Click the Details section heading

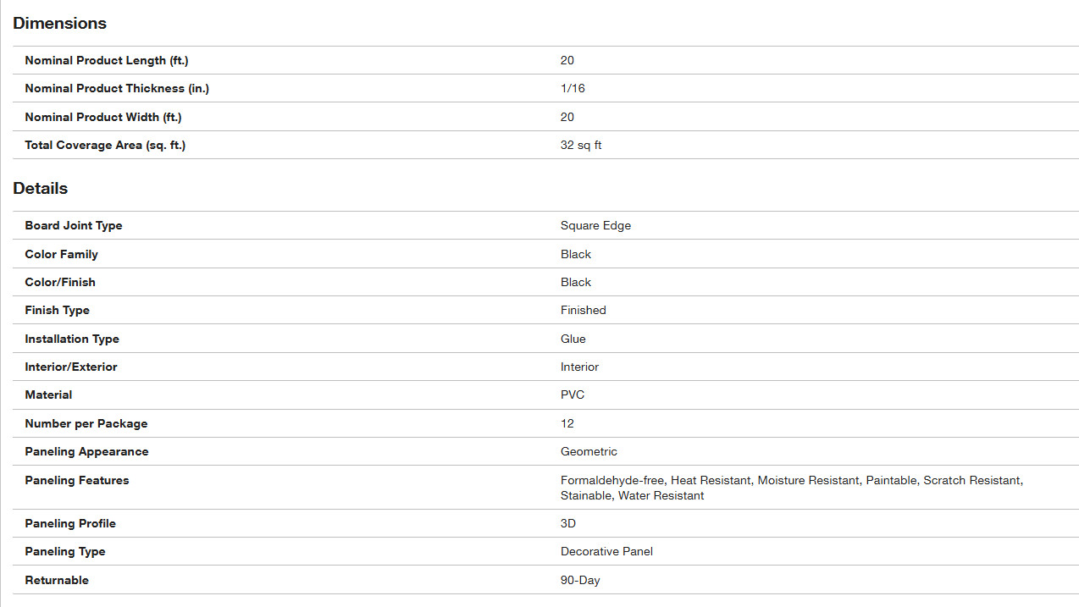click(40, 189)
